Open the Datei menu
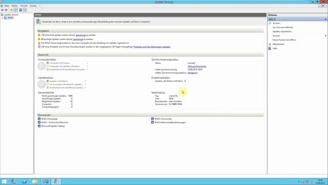Viewport: 328px width, 185px height. point(7,6)
